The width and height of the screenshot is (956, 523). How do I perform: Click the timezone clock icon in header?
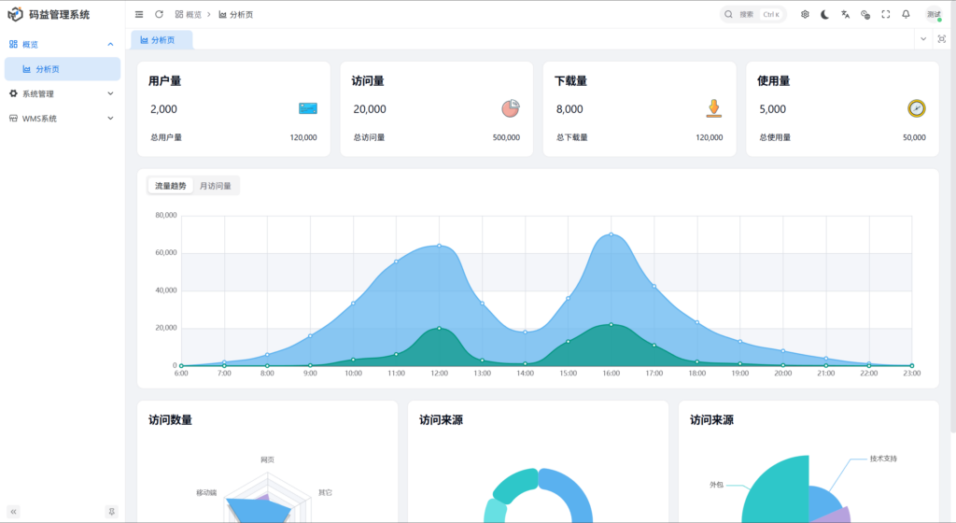pyautogui.click(x=865, y=14)
